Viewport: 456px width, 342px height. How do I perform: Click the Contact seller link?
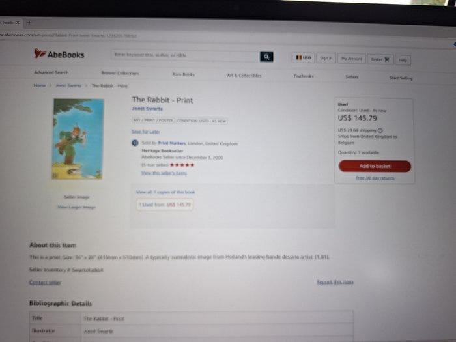(x=45, y=282)
